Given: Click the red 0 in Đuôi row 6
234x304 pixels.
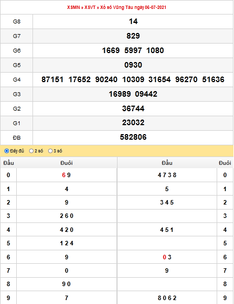Looking at the screenshot, I should [165, 257].
